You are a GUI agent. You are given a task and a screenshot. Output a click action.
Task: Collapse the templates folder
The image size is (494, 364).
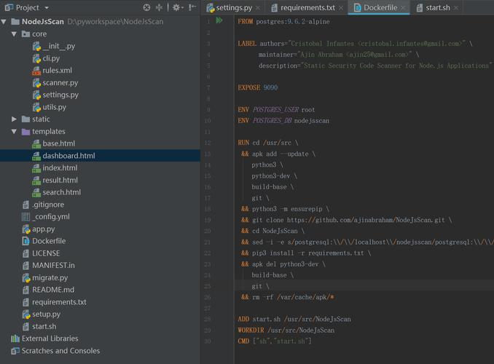click(14, 131)
